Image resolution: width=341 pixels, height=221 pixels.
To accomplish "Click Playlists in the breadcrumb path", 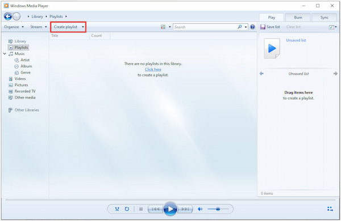I will coord(56,16).
